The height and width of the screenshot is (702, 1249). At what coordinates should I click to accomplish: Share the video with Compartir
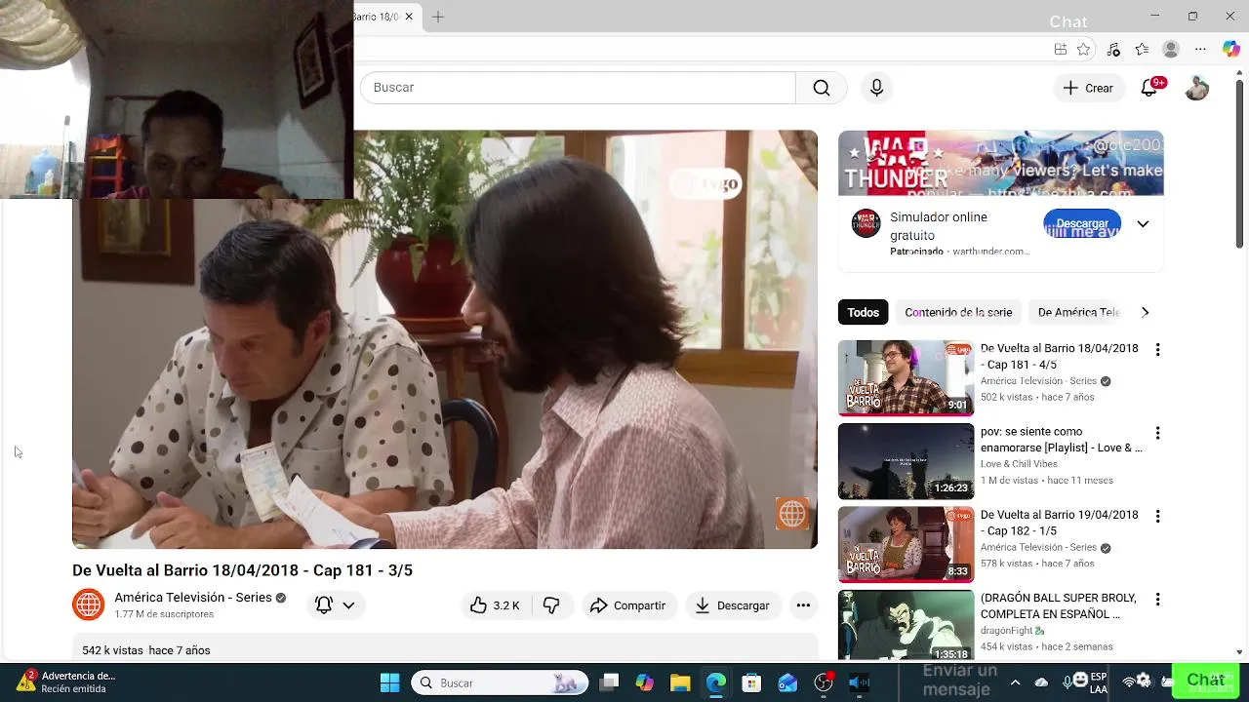pyautogui.click(x=627, y=605)
